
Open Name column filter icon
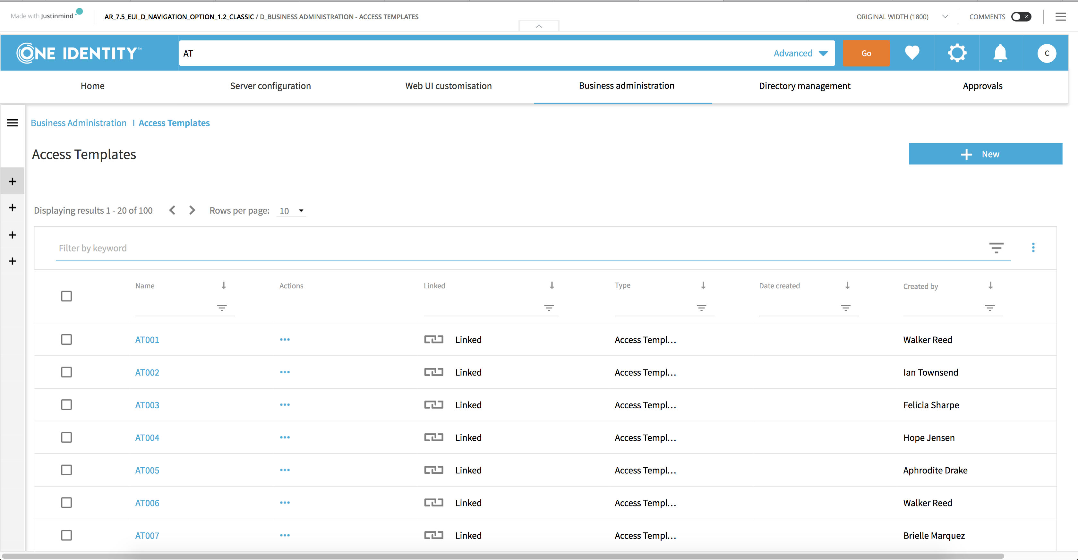click(x=222, y=308)
